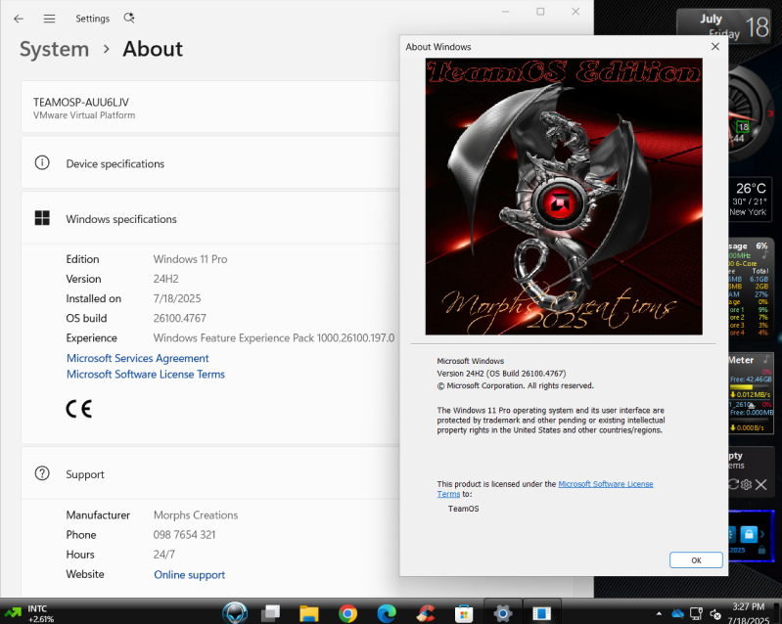The image size is (782, 624).
Task: Open the Settings hamburger navigation menu
Action: click(x=49, y=19)
